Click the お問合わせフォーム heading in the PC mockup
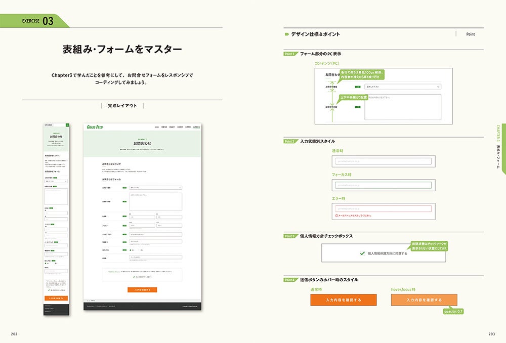This screenshot has width=506, height=343. coord(112,180)
